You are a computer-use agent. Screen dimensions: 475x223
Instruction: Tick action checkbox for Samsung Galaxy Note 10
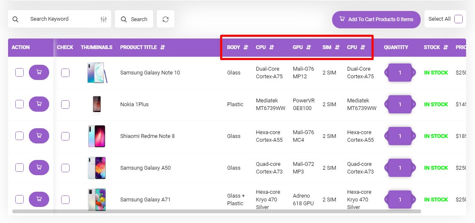coord(20,72)
